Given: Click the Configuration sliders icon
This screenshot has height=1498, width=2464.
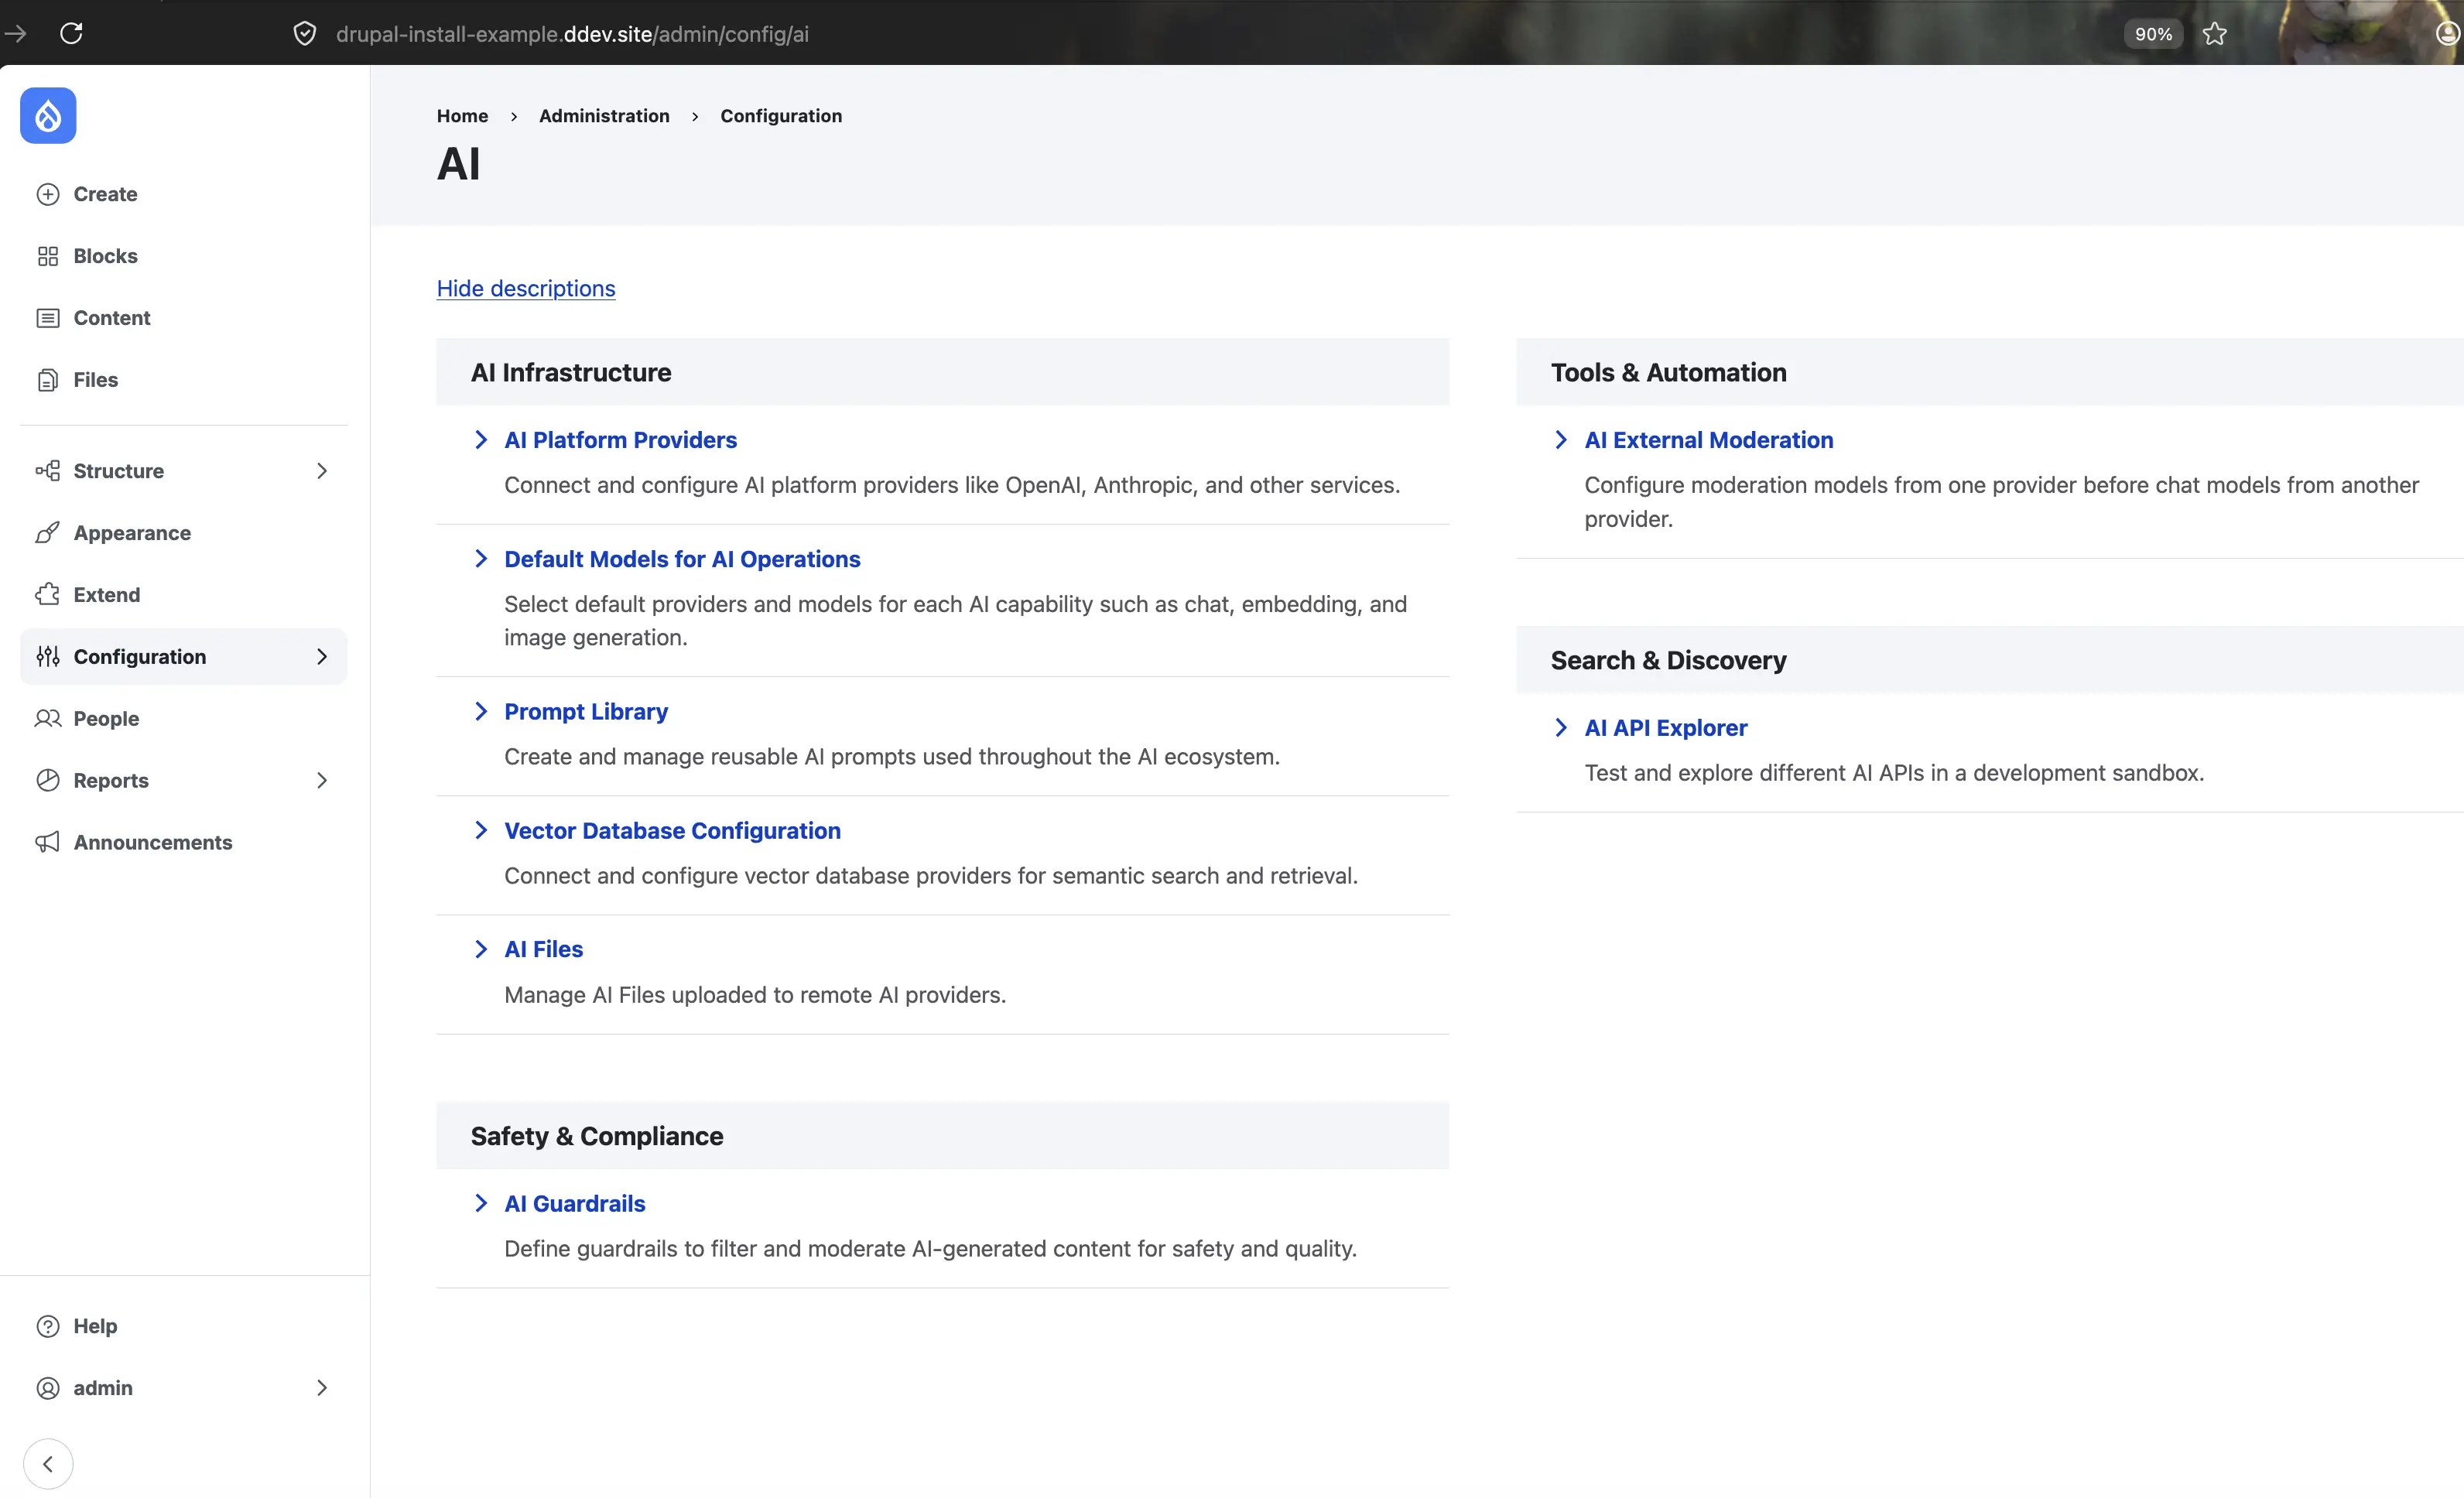Looking at the screenshot, I should tap(48, 657).
